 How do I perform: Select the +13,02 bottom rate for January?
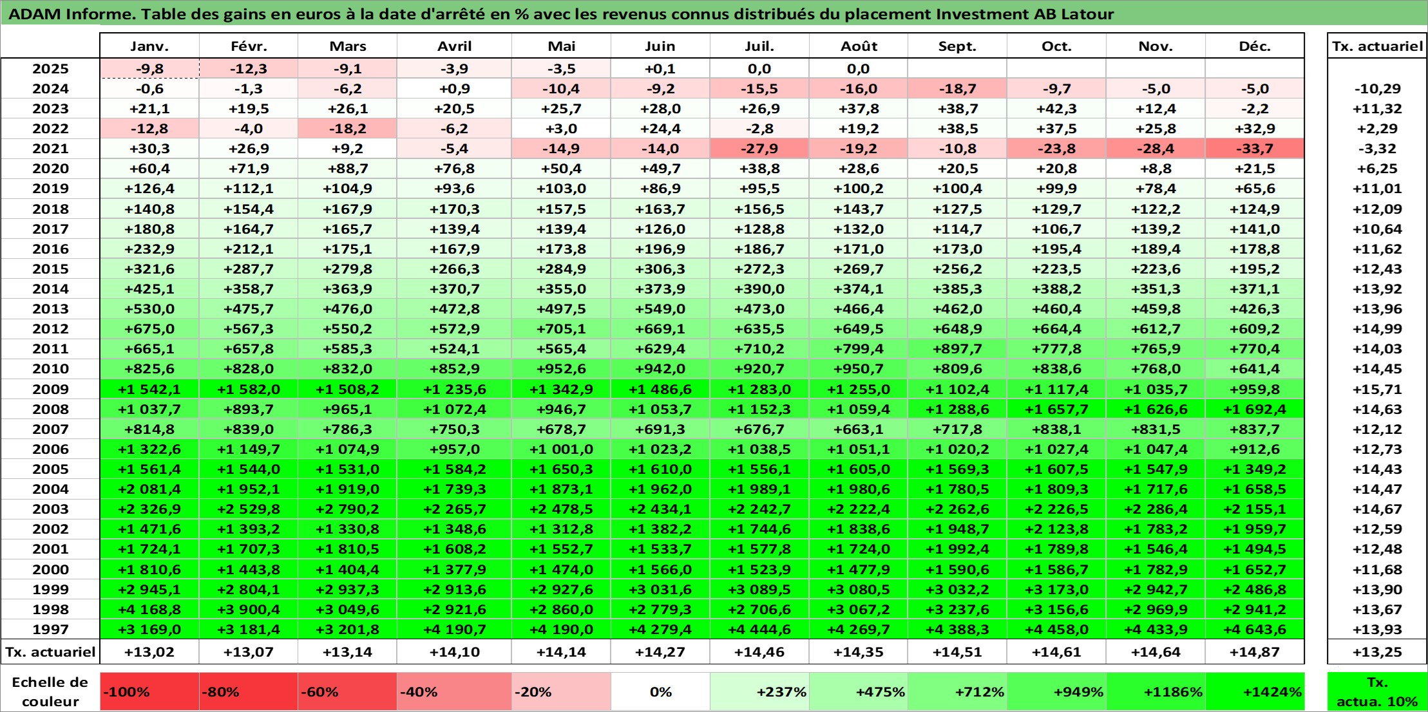click(x=149, y=652)
